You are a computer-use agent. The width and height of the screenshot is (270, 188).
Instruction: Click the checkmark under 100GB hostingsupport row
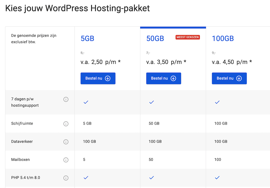click(x=217, y=102)
